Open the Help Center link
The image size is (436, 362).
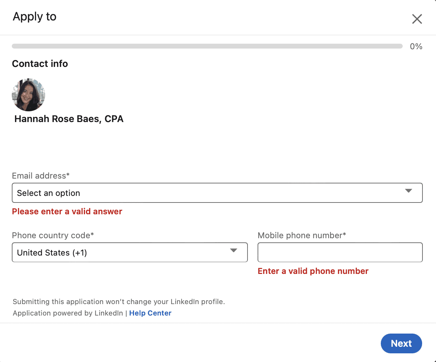coord(150,313)
